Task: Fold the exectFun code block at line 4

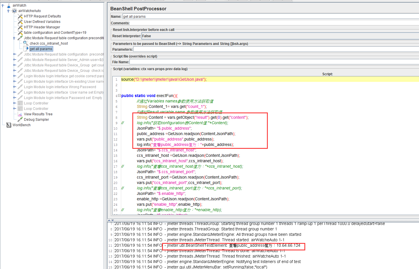Action: tap(119, 96)
